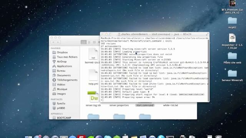Go to Bureau in Finder sidebar
Screen dimensions: 246x138
[61, 71]
